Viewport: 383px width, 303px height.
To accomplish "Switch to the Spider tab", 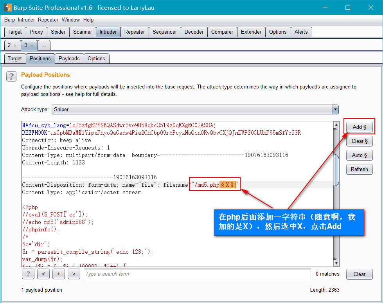I will pos(58,32).
